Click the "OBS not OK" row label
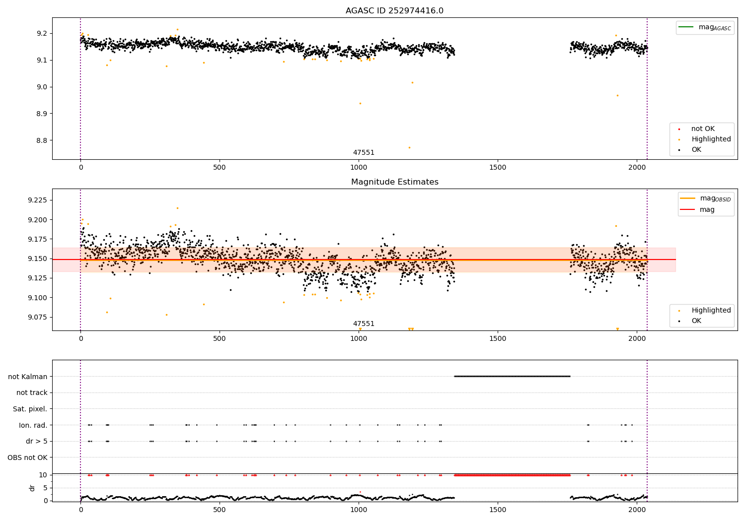 coord(28,457)
